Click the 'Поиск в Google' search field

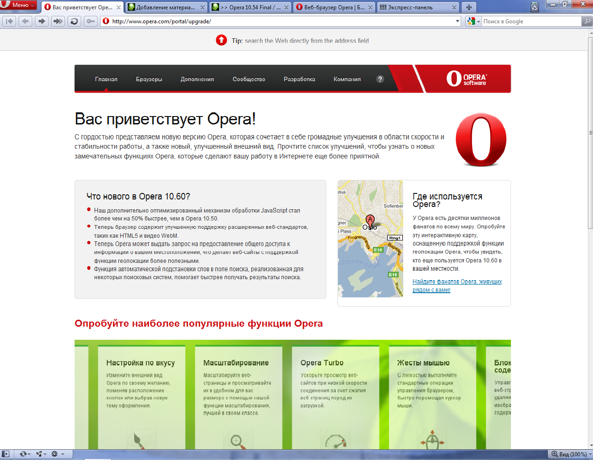click(531, 21)
